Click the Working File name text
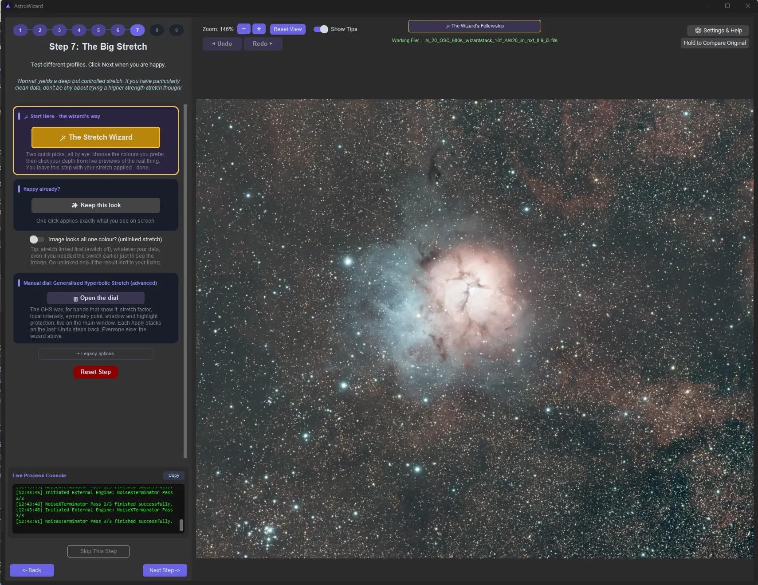This screenshot has height=585, width=758. (475, 40)
